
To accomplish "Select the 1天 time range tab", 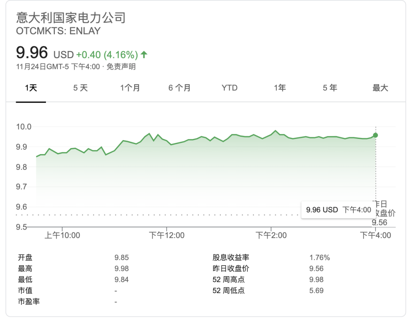I will pyautogui.click(x=31, y=88).
